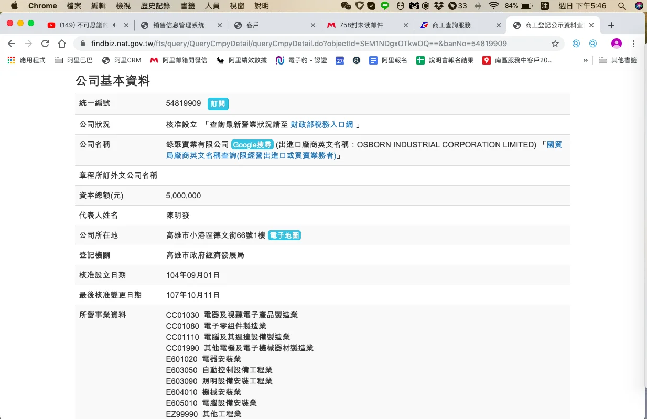Click the Google搜尋 button

tap(252, 145)
